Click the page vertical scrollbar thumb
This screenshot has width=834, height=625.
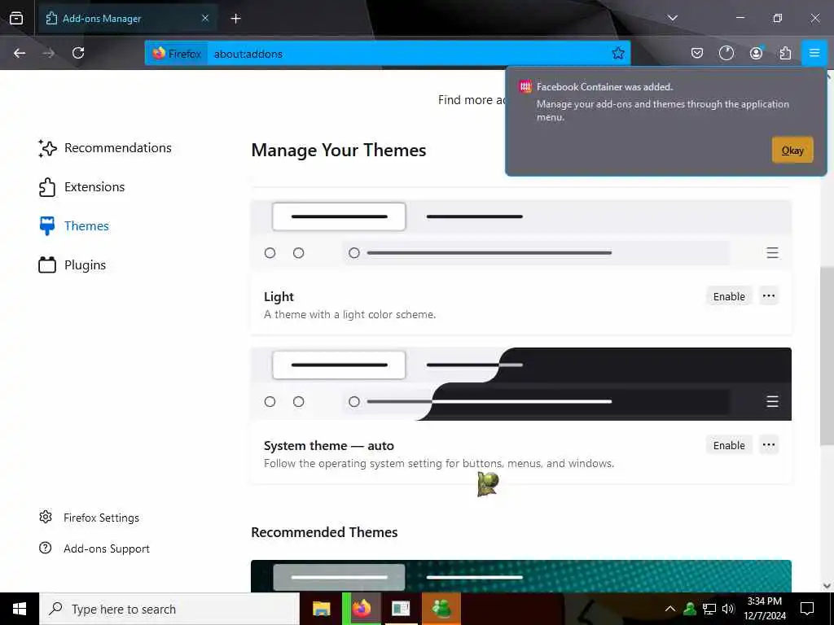coord(827,355)
